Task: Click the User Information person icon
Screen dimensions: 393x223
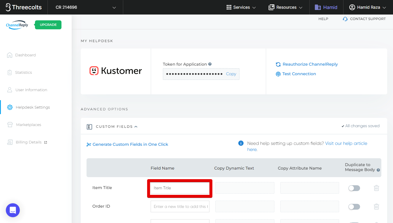Action: pos(10,90)
